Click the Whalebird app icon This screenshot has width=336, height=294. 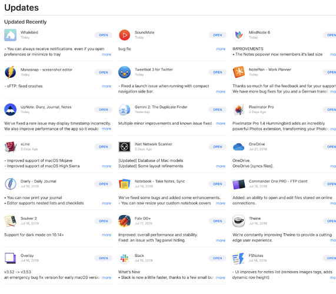[10, 35]
